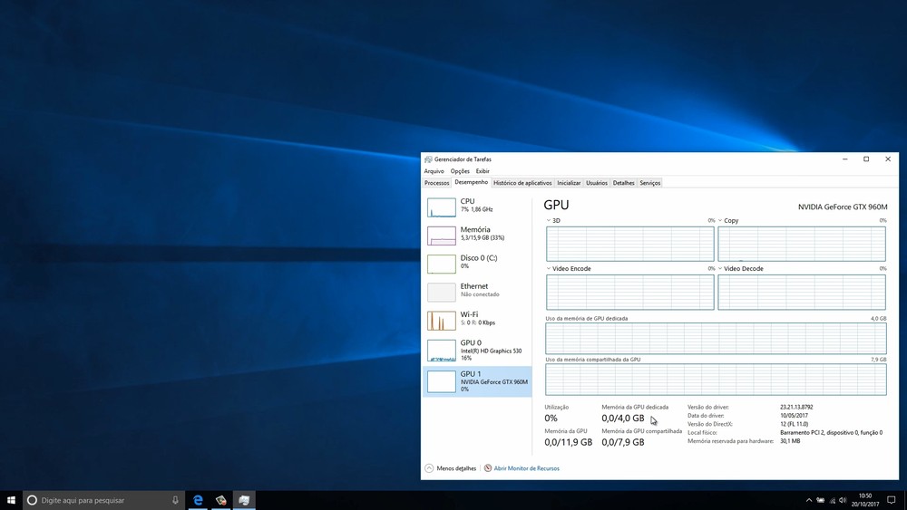
Task: Click the driver date 10/05/2017 value
Action: [x=794, y=415]
